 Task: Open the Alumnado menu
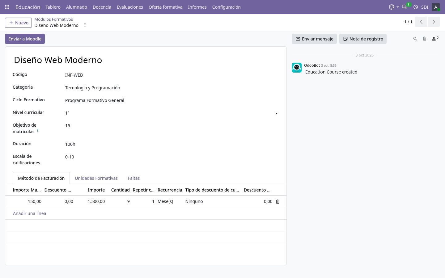pyautogui.click(x=77, y=7)
